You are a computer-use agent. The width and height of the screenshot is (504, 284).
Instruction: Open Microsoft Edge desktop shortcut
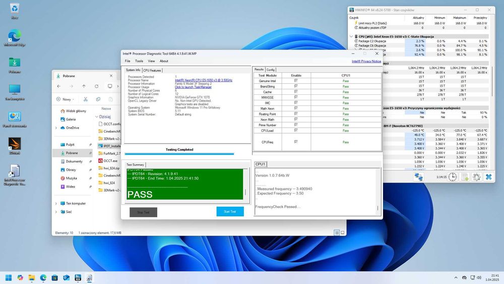point(15,38)
